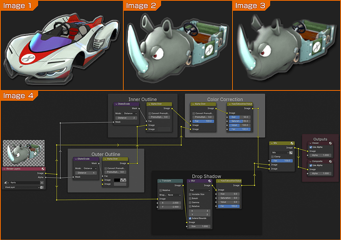Open the Mix blend type dropdown
Screen dimensions: 341x240
pos(280,153)
